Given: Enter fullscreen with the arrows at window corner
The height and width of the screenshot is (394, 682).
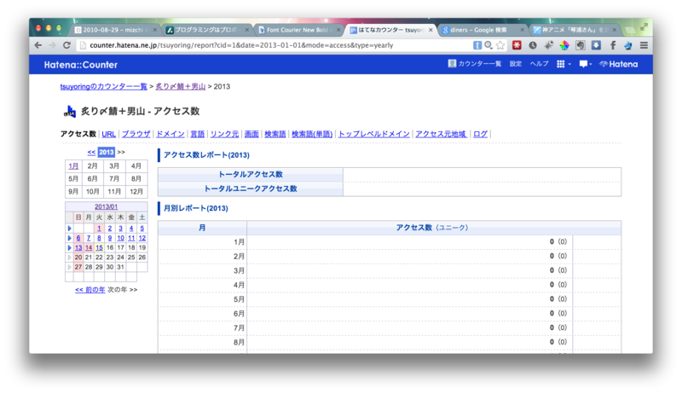Looking at the screenshot, I should [644, 27].
